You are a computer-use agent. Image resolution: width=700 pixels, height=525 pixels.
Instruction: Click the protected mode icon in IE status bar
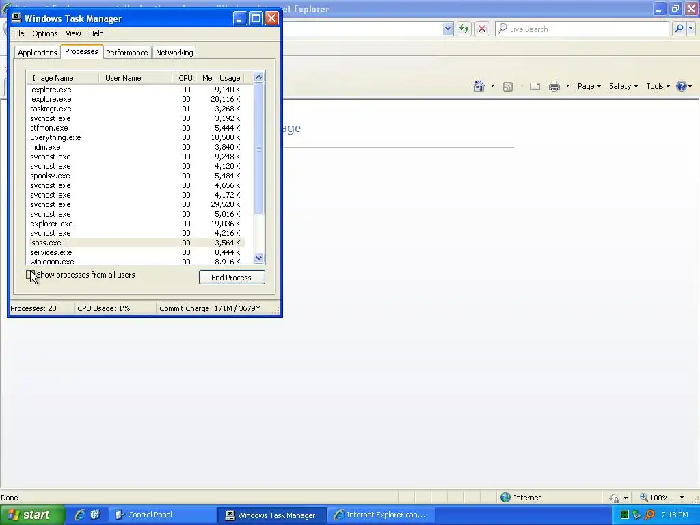[x=615, y=498]
